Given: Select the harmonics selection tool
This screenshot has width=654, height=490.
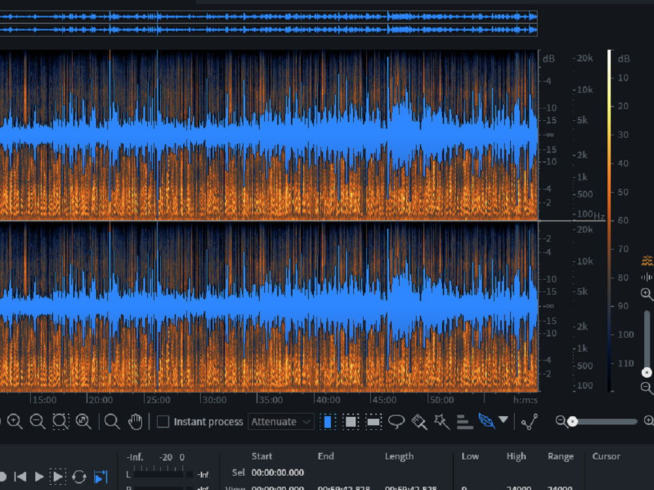Looking at the screenshot, I should tap(464, 421).
